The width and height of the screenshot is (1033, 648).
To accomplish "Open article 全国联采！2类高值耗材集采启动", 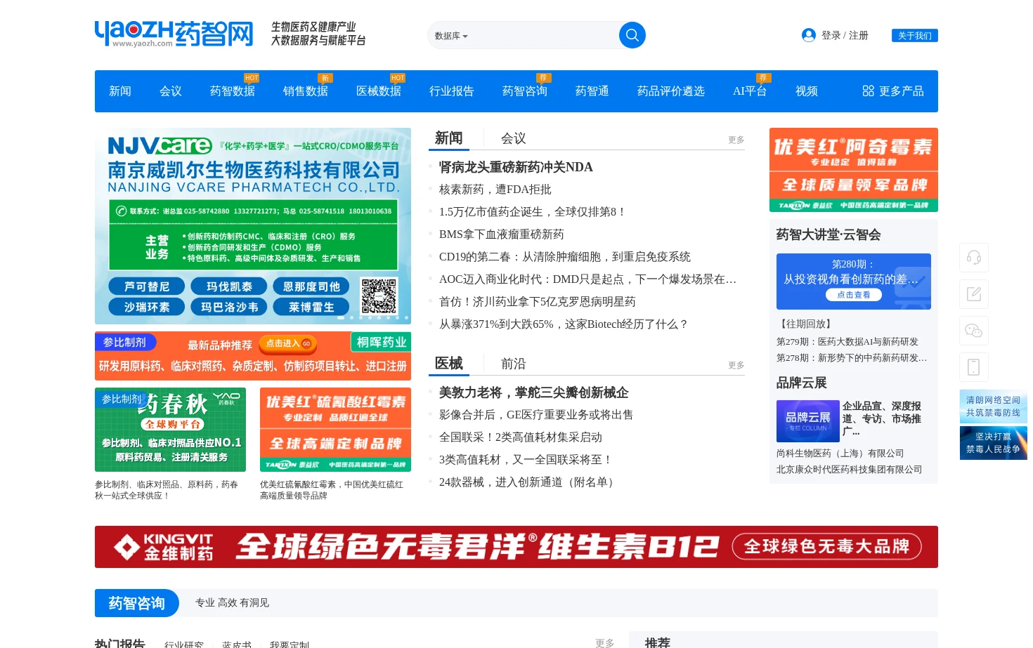I will click(x=521, y=437).
